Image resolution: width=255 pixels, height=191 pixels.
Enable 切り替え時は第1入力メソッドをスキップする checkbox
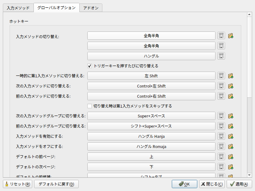tap(90, 106)
